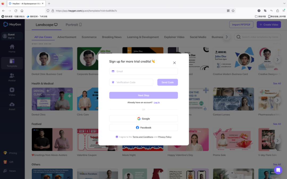287x179 pixels.
Task: Click the browser home icon
Action: tap(22, 11)
